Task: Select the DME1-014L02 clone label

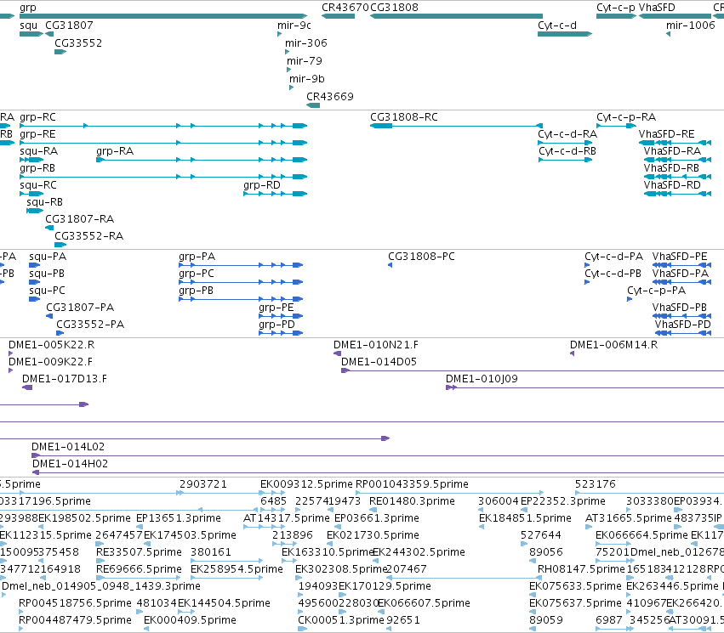Action: pyautogui.click(x=68, y=447)
